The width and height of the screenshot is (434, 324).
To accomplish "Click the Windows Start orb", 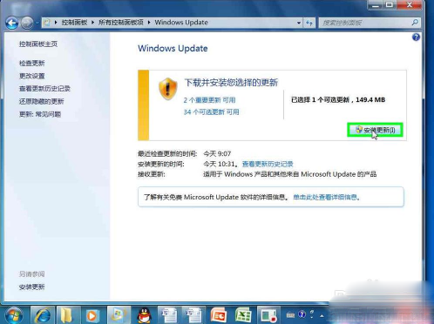I will 14,315.
